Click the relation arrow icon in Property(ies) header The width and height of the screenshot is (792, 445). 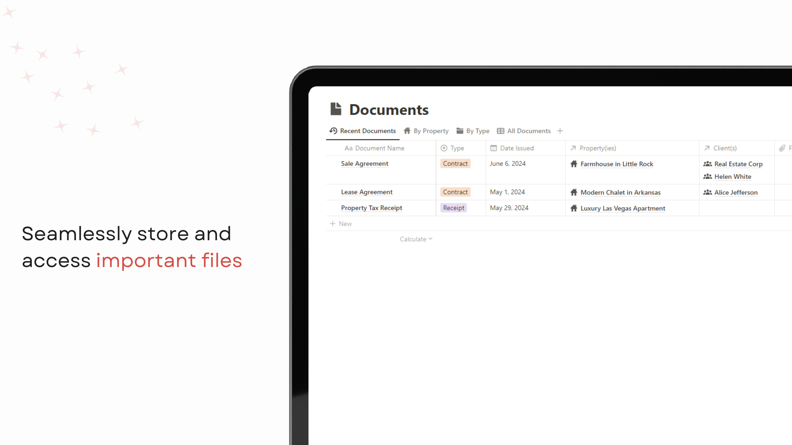coord(573,148)
